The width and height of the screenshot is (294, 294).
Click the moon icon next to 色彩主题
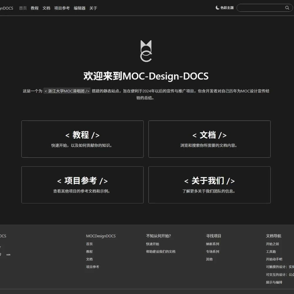tap(217, 8)
